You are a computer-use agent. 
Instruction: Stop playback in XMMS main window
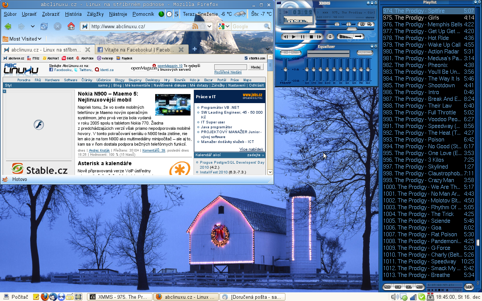[x=311, y=37]
